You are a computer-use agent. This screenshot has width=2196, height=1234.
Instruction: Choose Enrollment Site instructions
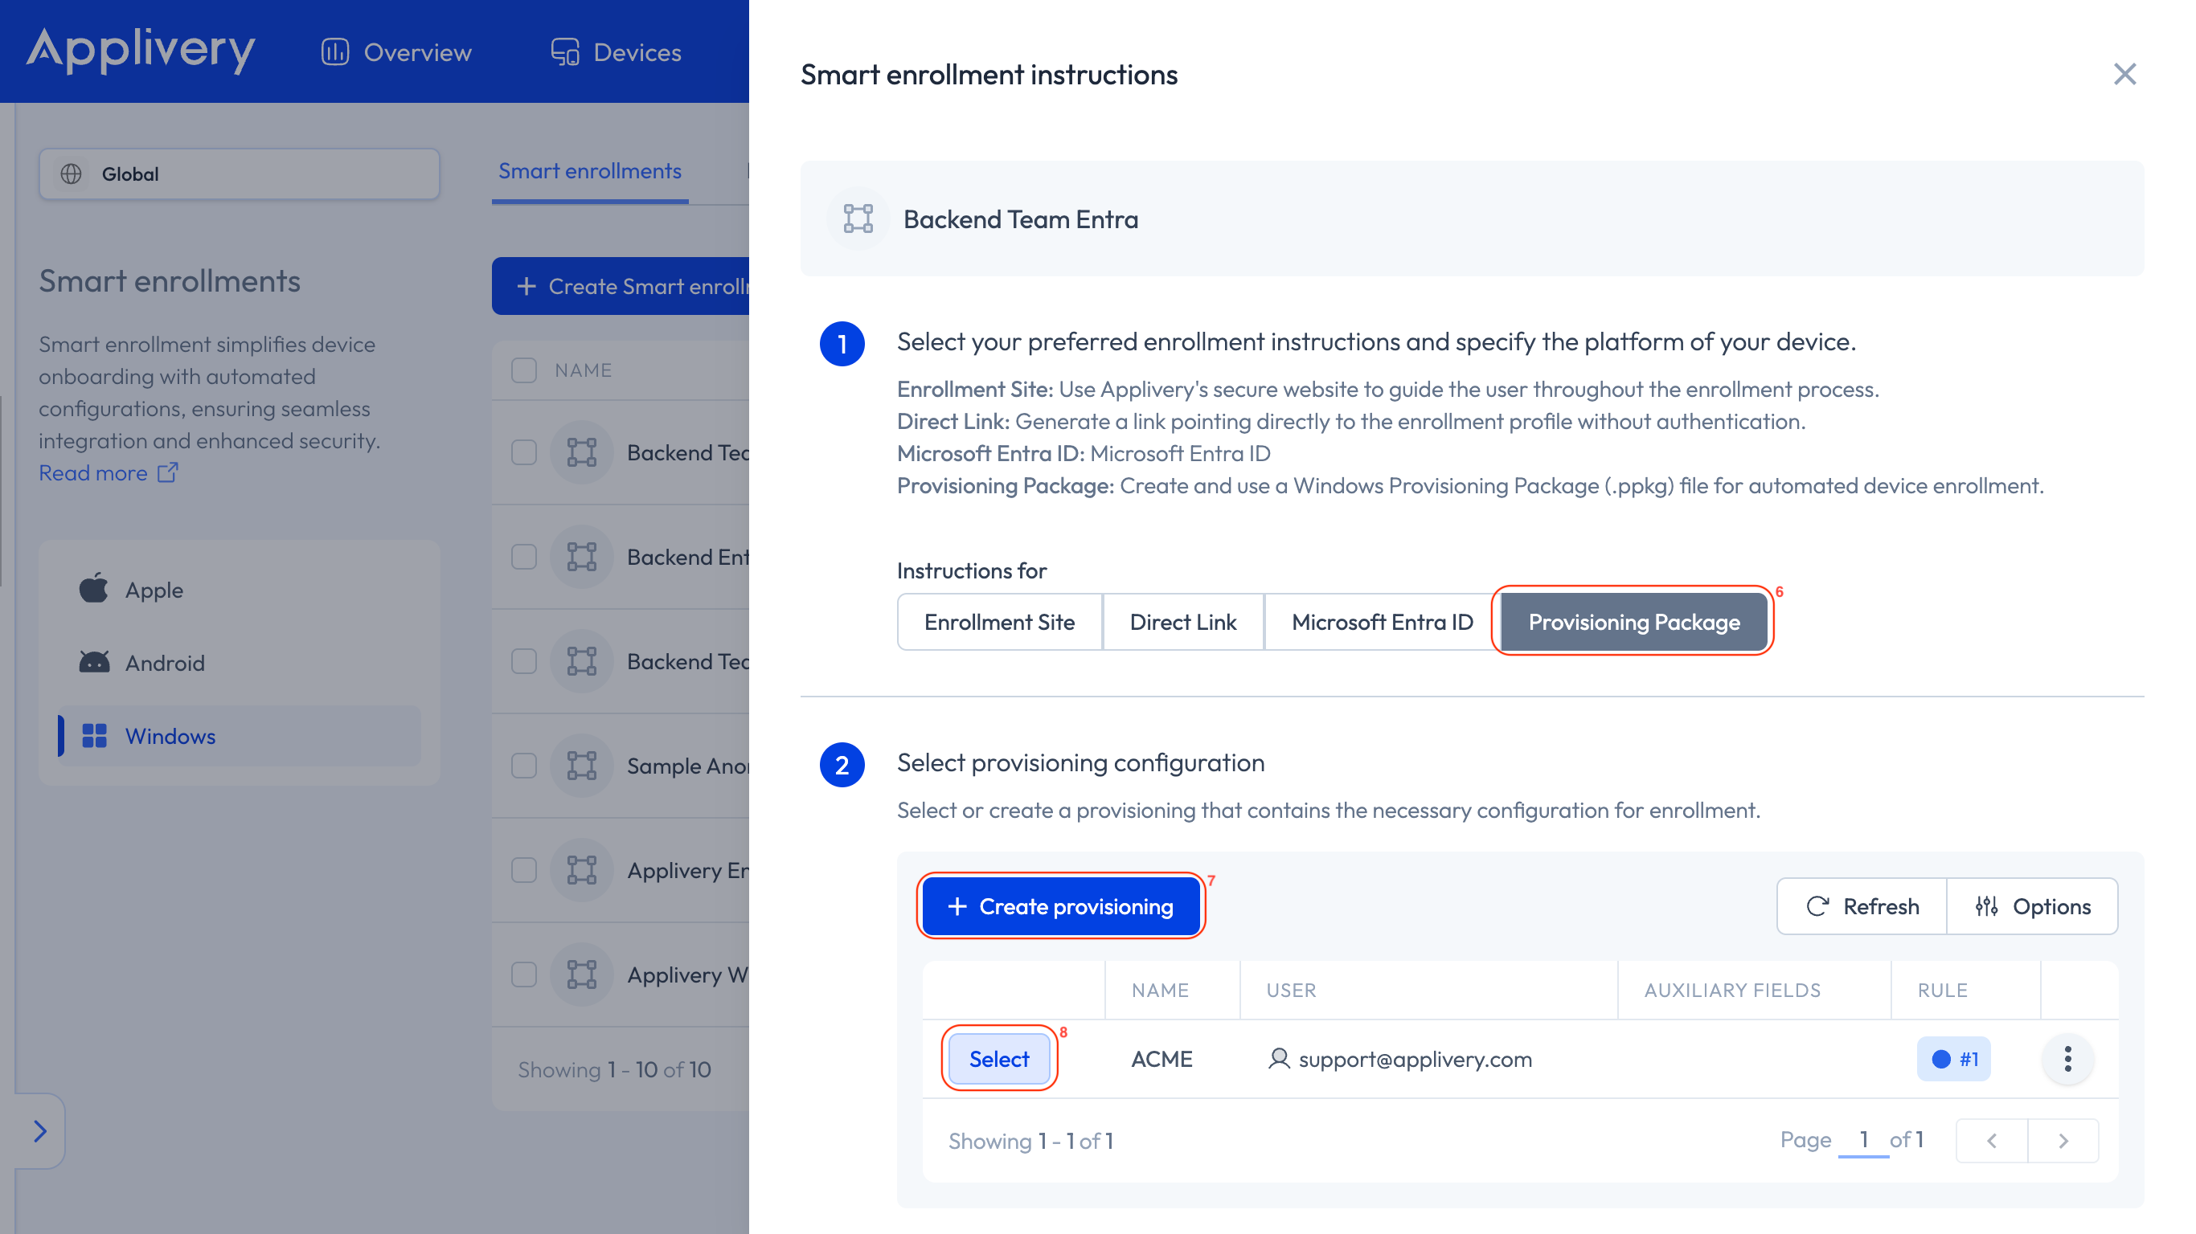point(999,622)
